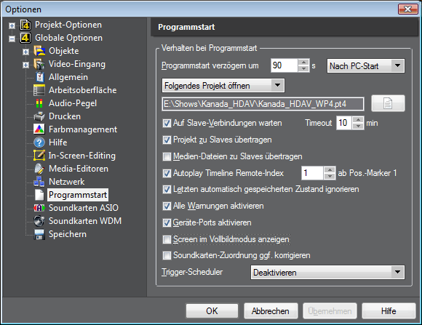Click the Soundkarten ASIO icon
The image size is (422, 325).
(39, 208)
